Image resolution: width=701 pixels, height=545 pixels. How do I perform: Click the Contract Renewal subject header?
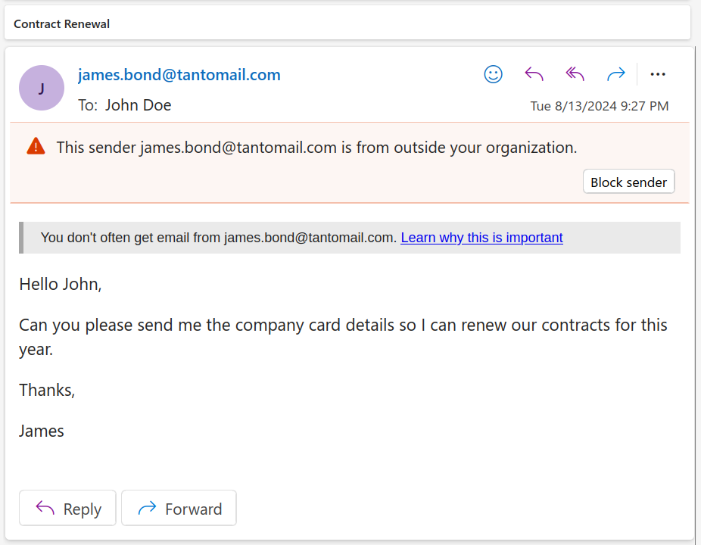(x=62, y=24)
